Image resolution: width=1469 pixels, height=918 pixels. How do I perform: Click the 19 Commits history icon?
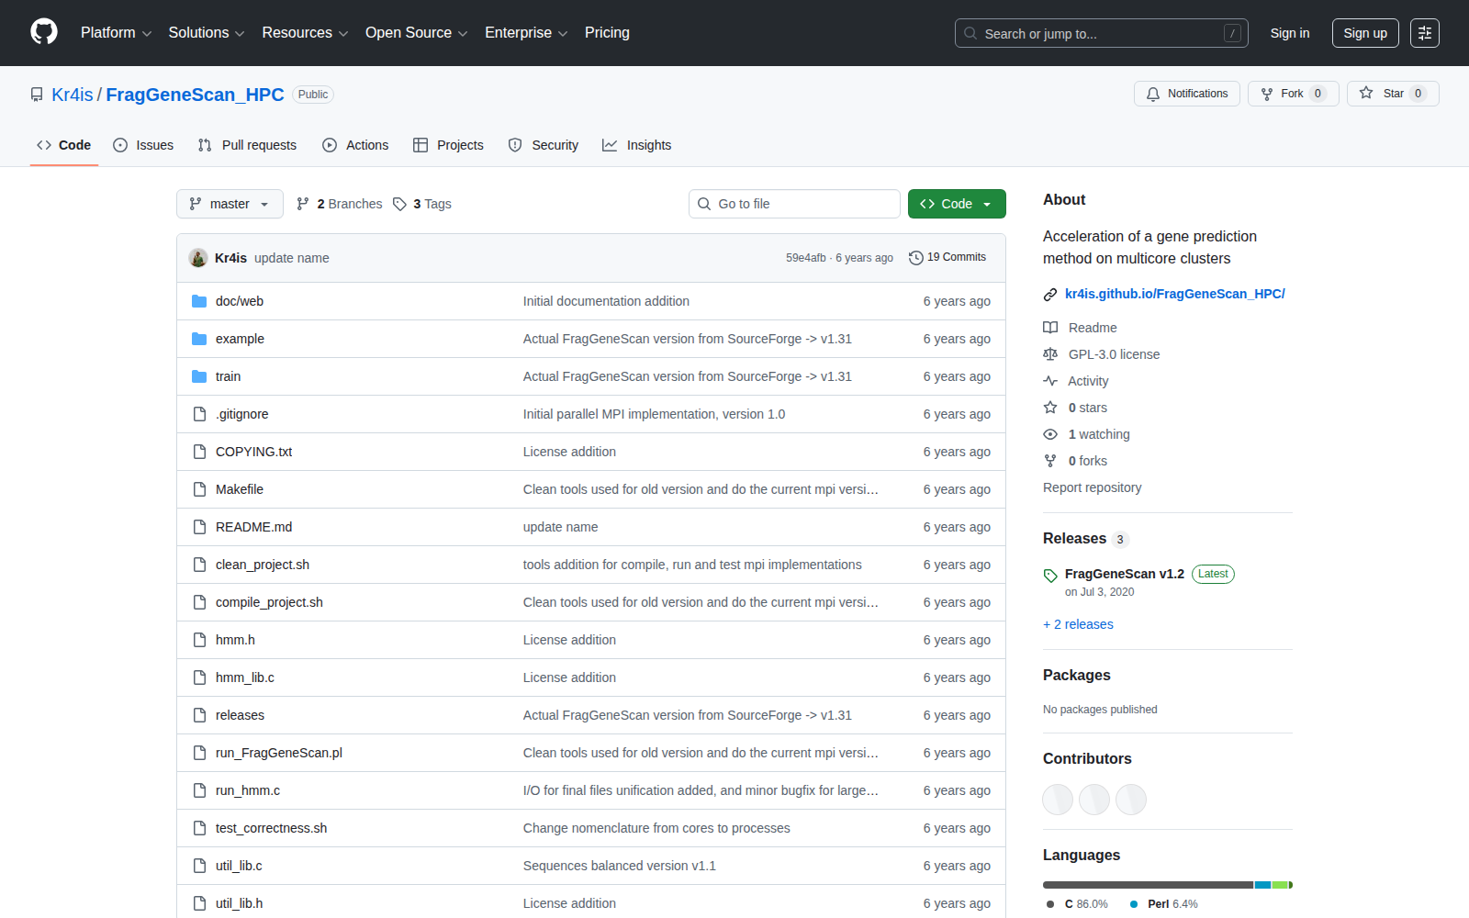pos(915,257)
